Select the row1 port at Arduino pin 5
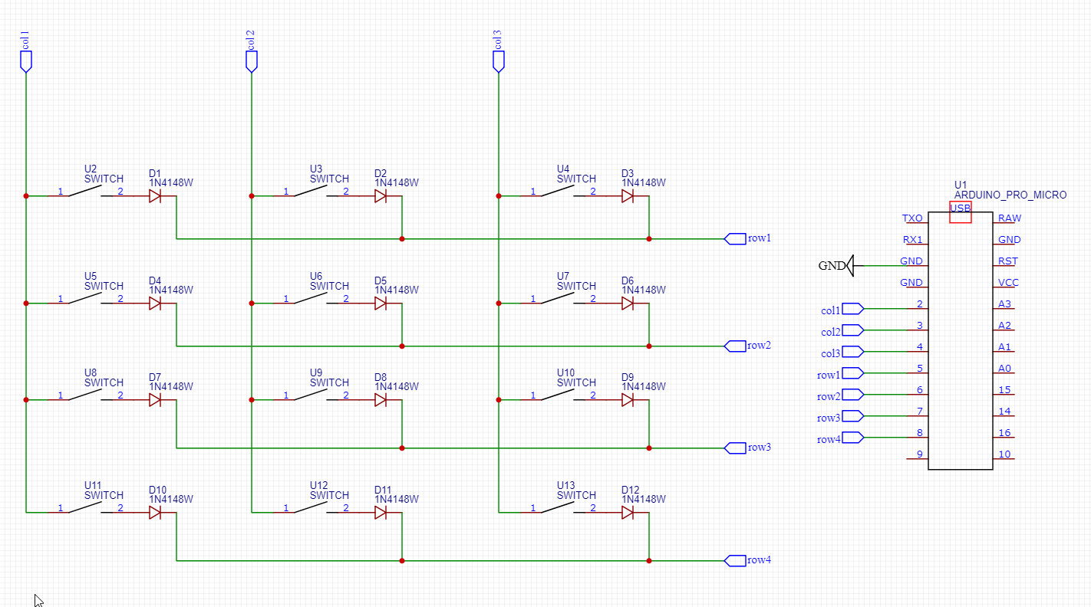Image resolution: width=1091 pixels, height=607 pixels. [x=853, y=373]
